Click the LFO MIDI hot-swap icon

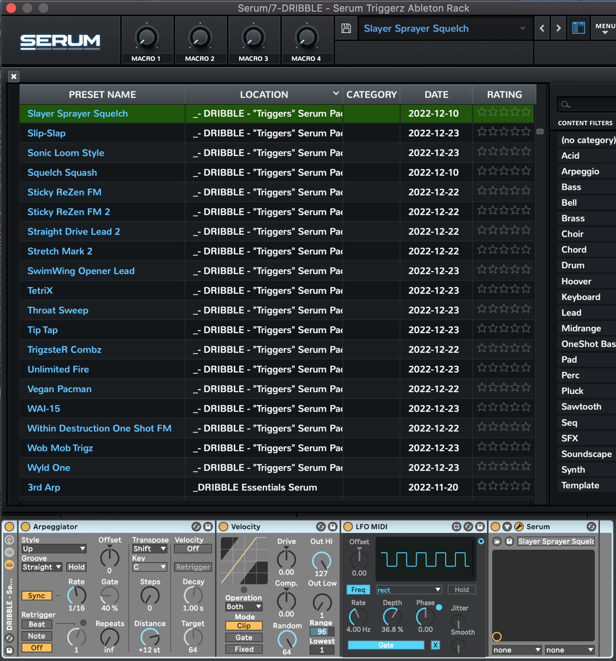coord(468,526)
